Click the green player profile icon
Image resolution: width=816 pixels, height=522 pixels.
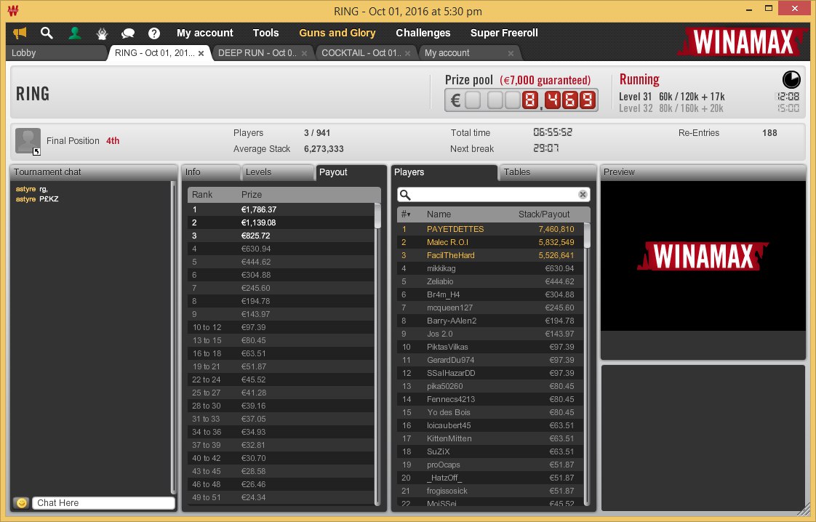coord(74,33)
